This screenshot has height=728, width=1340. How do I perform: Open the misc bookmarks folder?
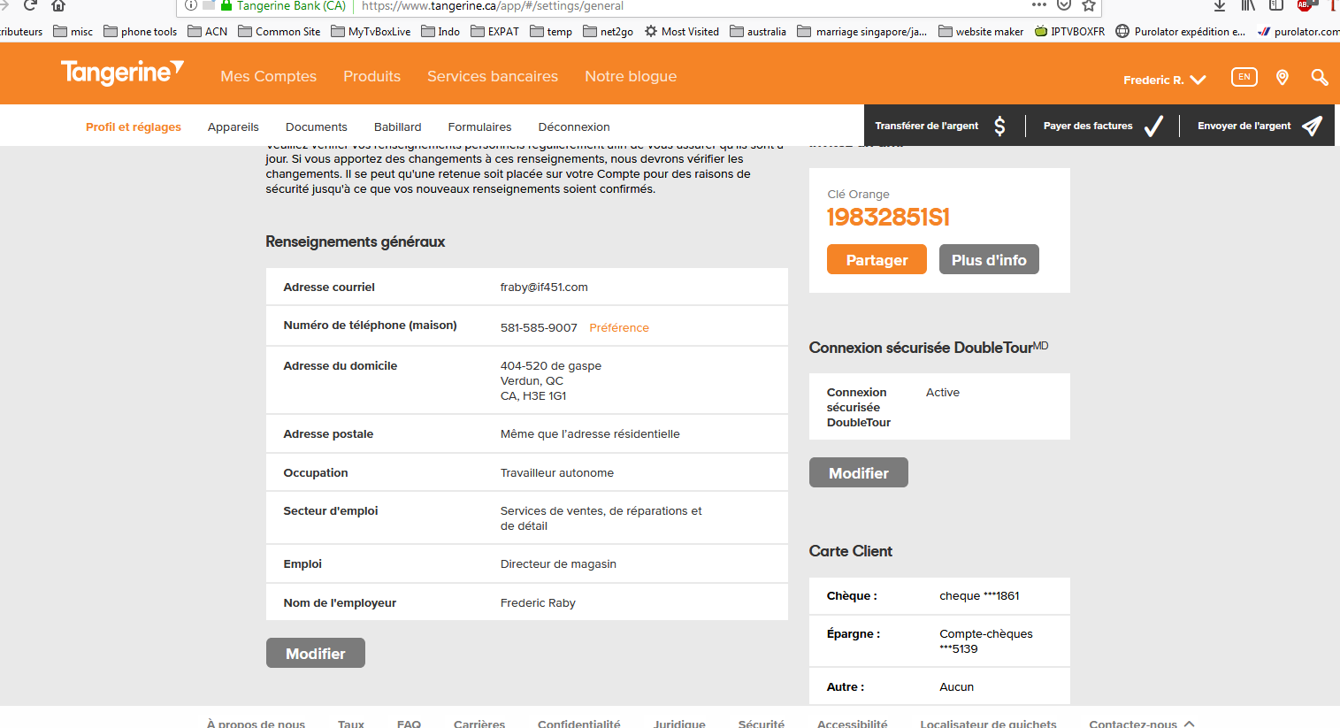pyautogui.click(x=73, y=31)
